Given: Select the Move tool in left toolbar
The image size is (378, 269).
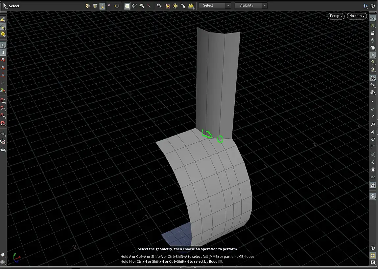Looking at the screenshot, I should tap(3, 60).
